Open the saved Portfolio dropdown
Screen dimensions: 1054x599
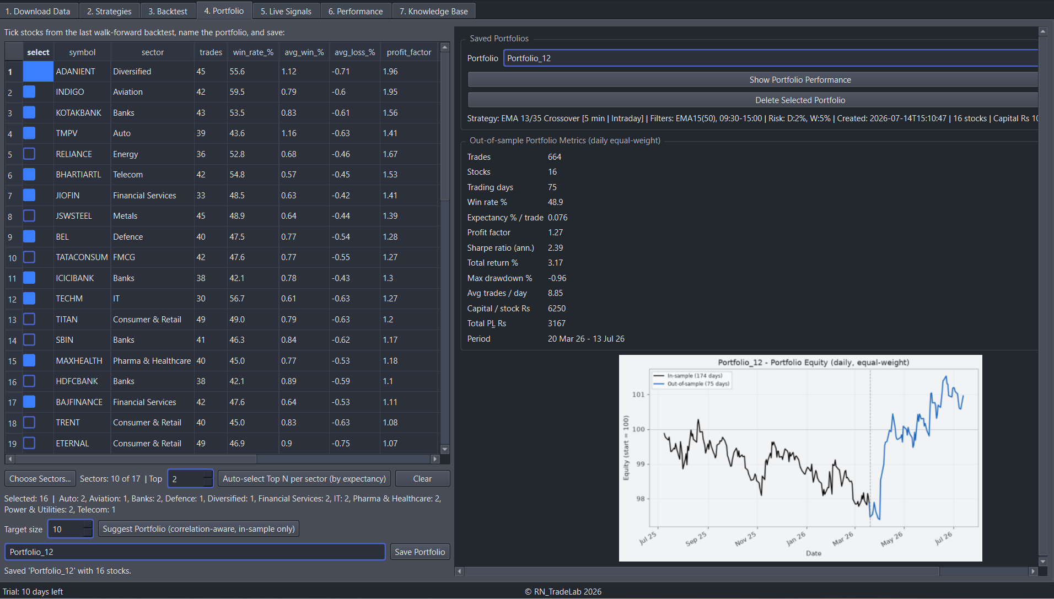click(771, 58)
